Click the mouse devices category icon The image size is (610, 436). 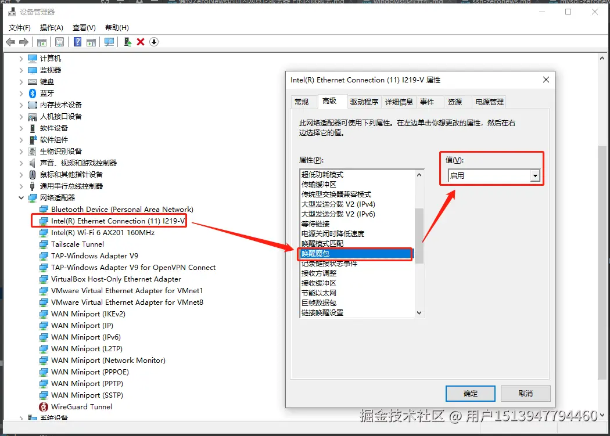(33, 175)
